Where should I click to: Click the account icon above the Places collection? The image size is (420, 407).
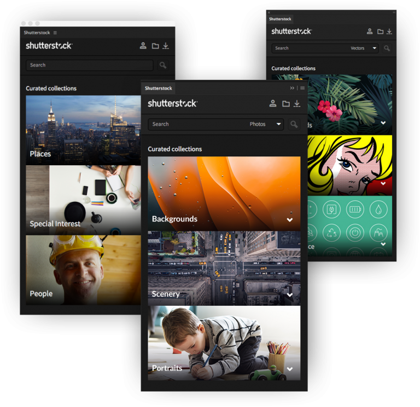pos(143,46)
